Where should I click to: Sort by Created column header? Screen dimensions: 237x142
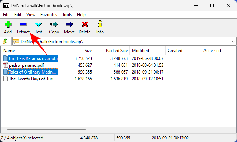[183, 51]
